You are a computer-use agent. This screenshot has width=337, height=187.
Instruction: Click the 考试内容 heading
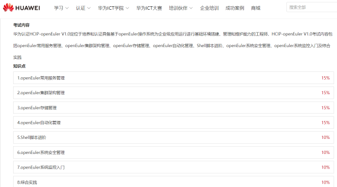(x=21, y=25)
